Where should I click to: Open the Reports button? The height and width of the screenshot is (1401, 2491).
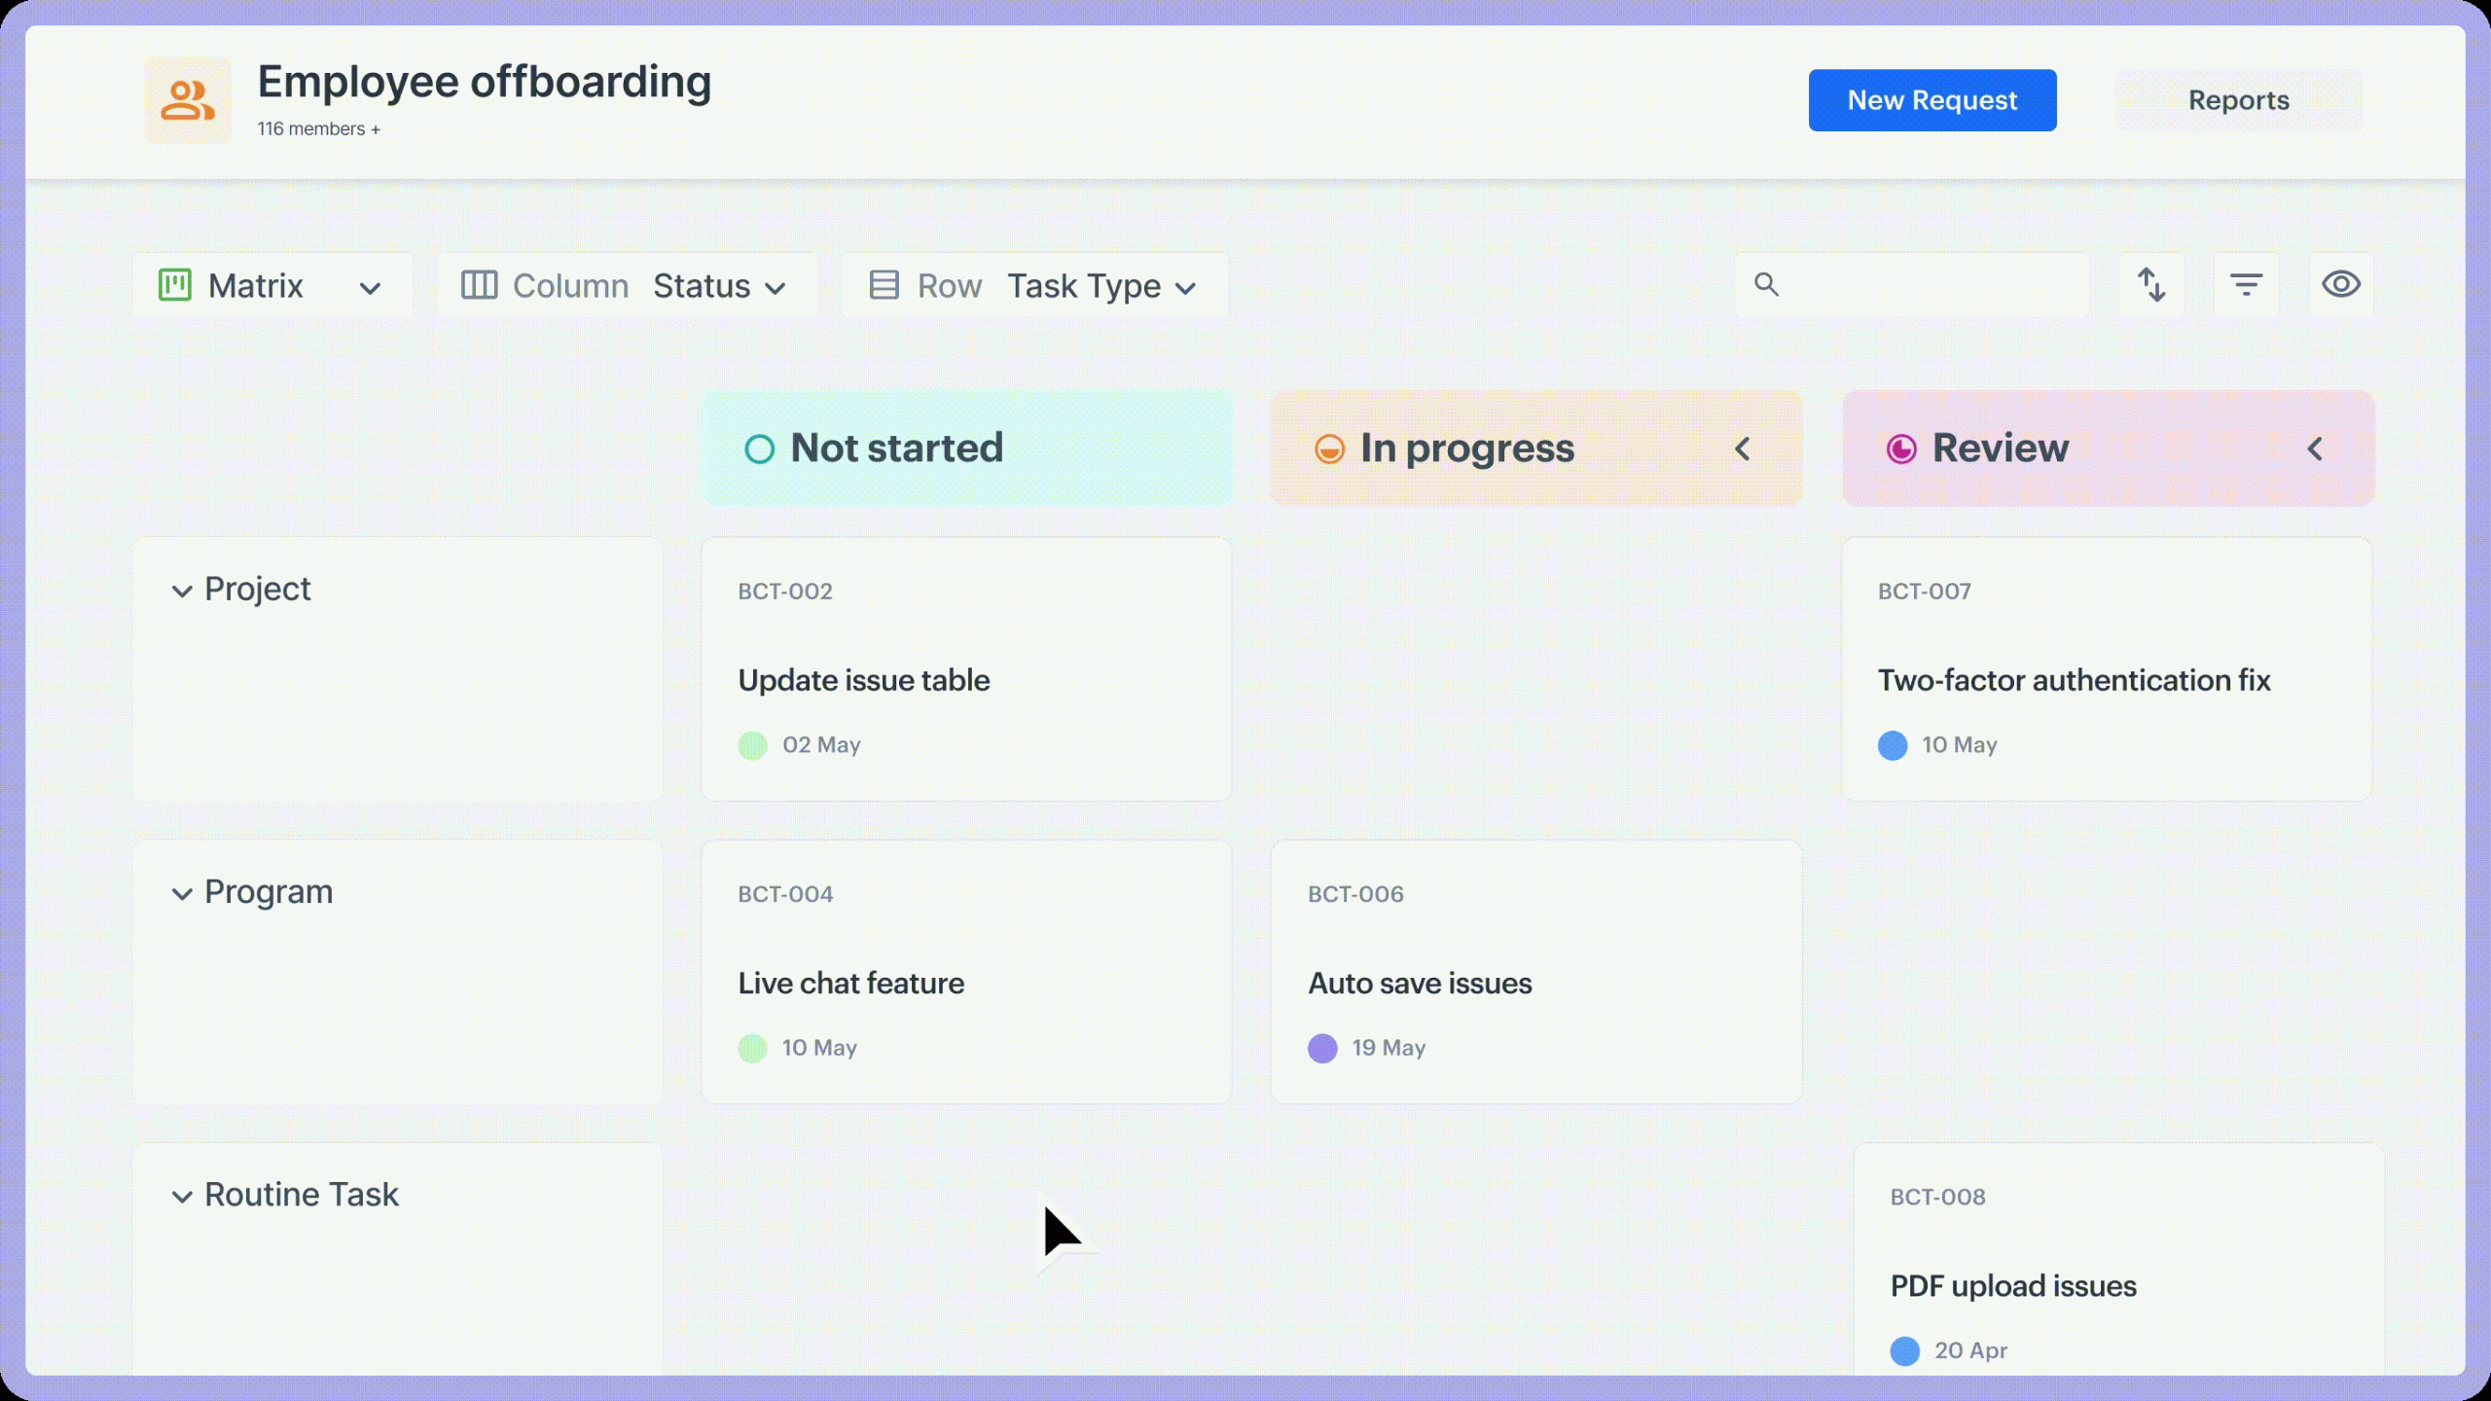click(2238, 100)
